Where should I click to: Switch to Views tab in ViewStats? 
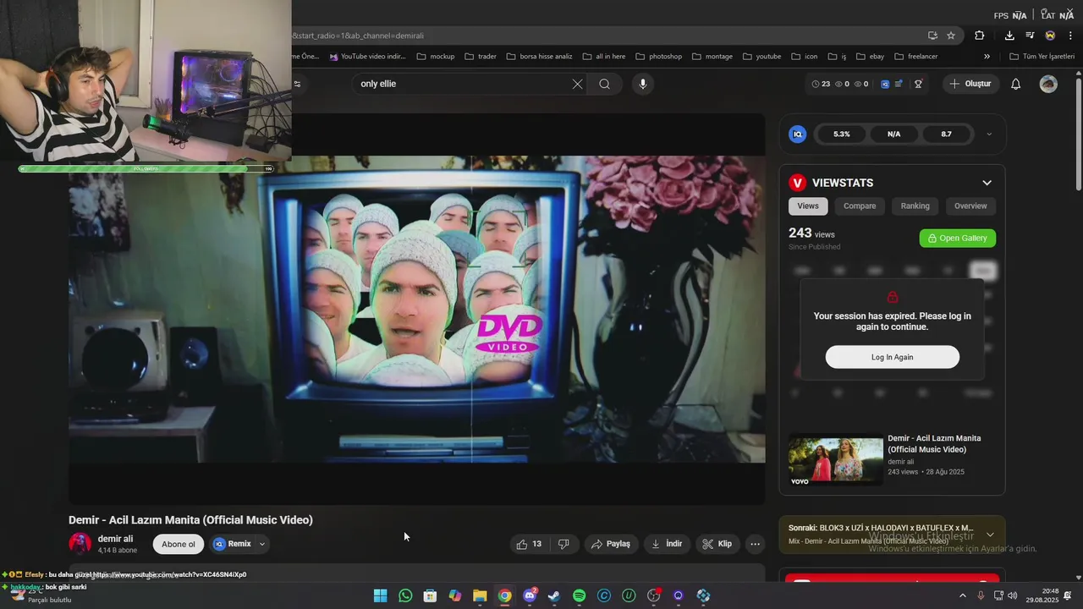808,206
